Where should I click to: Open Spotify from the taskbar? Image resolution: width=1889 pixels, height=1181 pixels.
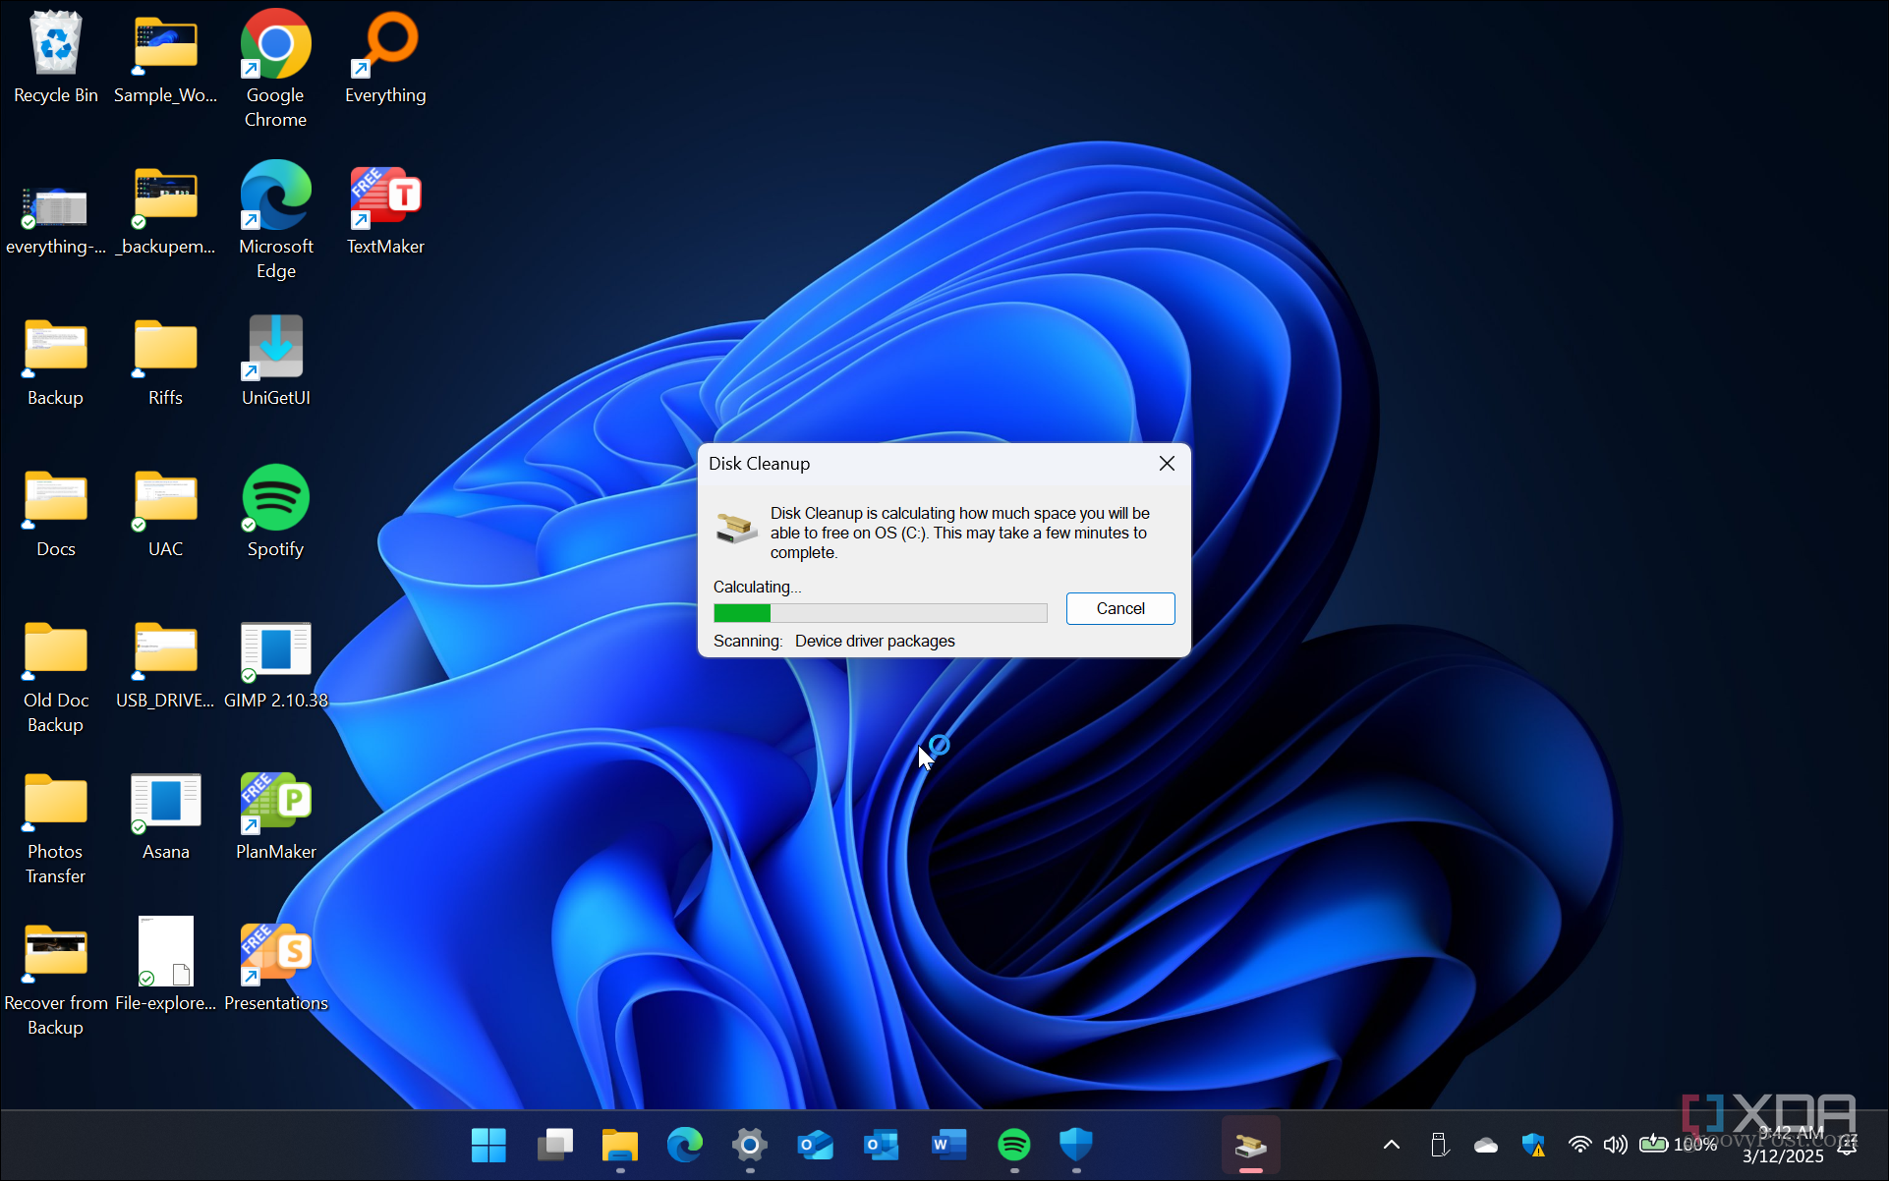[1014, 1145]
